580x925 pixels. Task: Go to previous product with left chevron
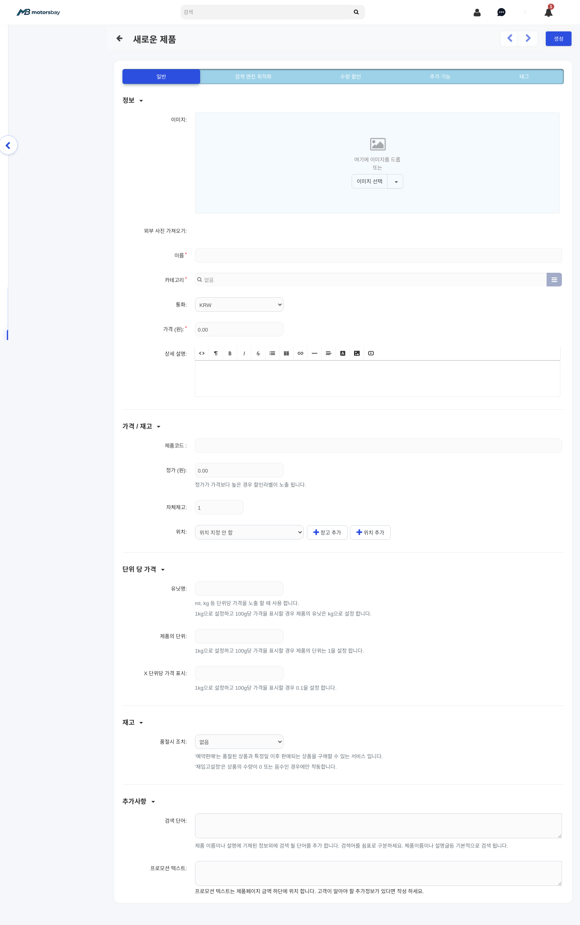[x=510, y=38]
